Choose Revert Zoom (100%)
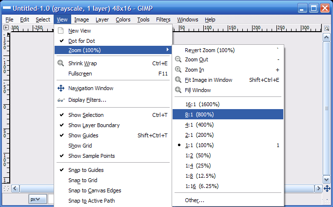Image resolution: width=333 pixels, height=207 pixels. [228, 50]
